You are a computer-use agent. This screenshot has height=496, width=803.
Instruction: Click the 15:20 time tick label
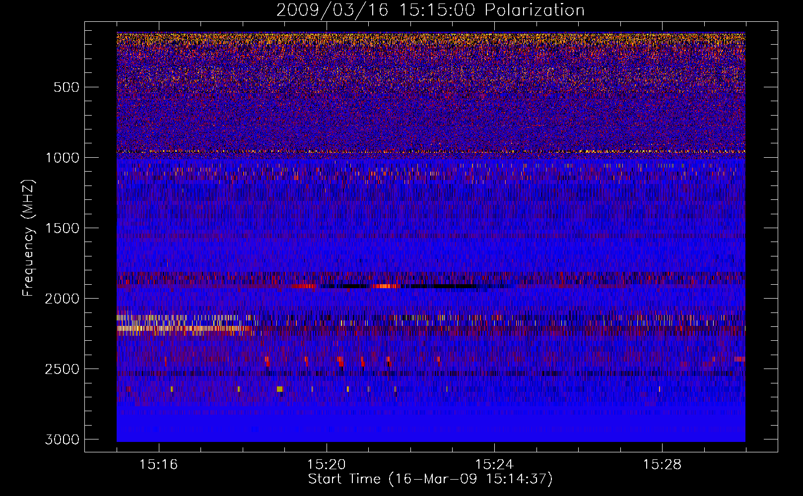click(x=327, y=465)
